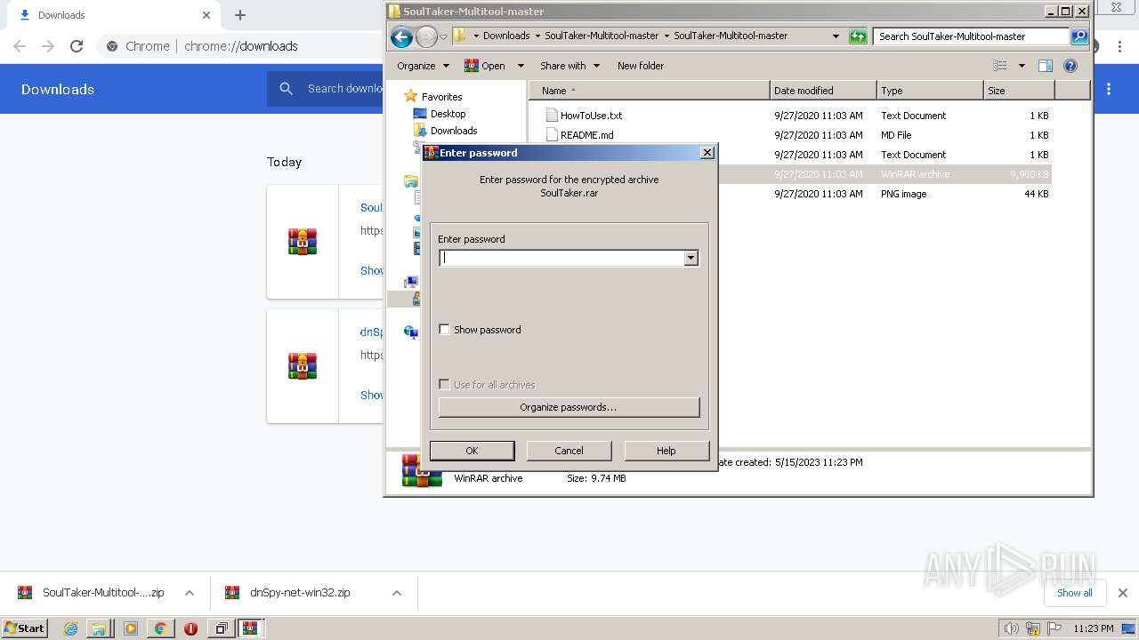Switch to Chrome from the taskbar
The width and height of the screenshot is (1139, 640).
pos(160,628)
